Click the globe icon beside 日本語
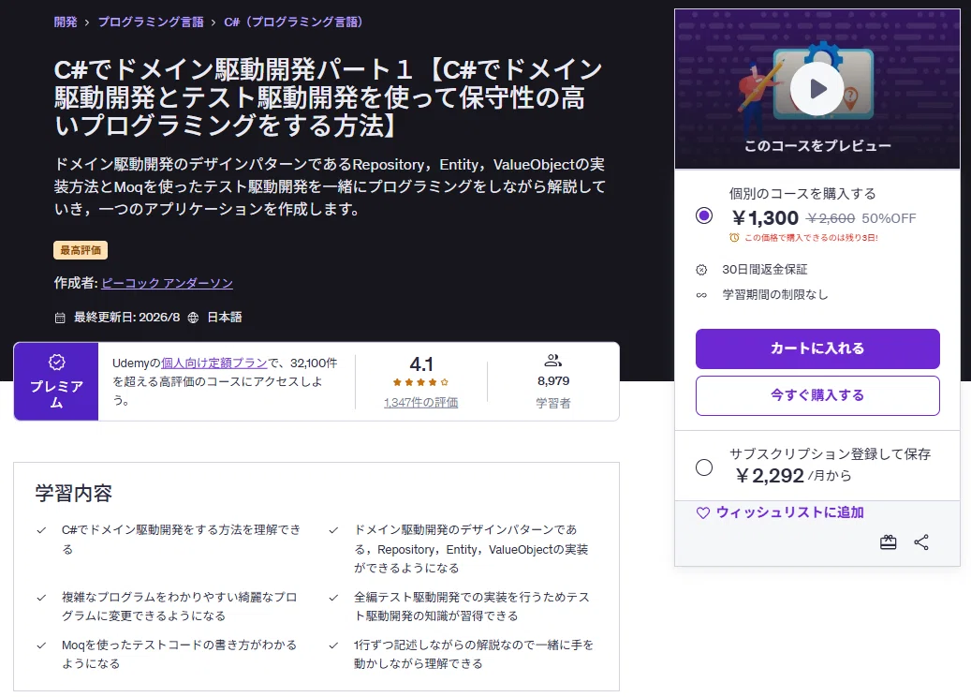The height and width of the screenshot is (697, 971). 193,318
